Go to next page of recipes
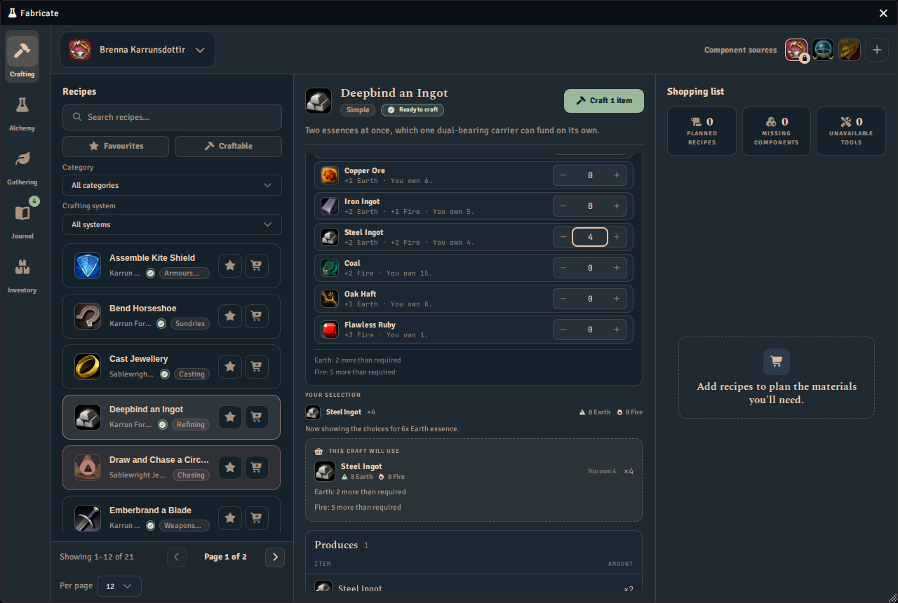The height and width of the screenshot is (603, 898). tap(275, 557)
